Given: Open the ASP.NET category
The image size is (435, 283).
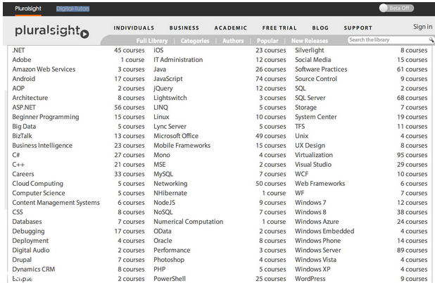Looking at the screenshot, I should coord(24,108).
